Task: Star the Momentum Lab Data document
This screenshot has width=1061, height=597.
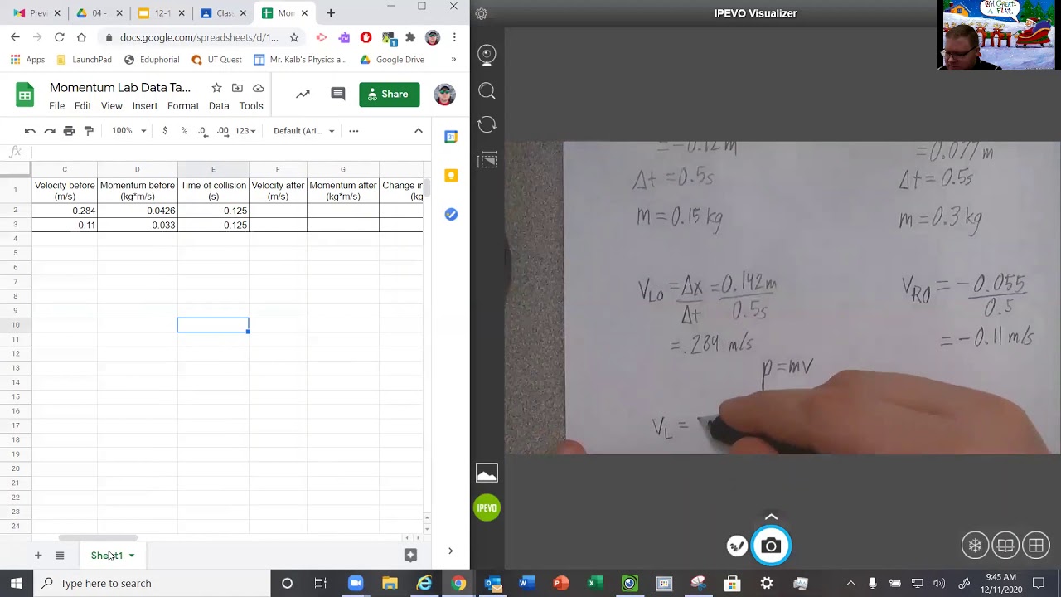Action: tap(216, 88)
